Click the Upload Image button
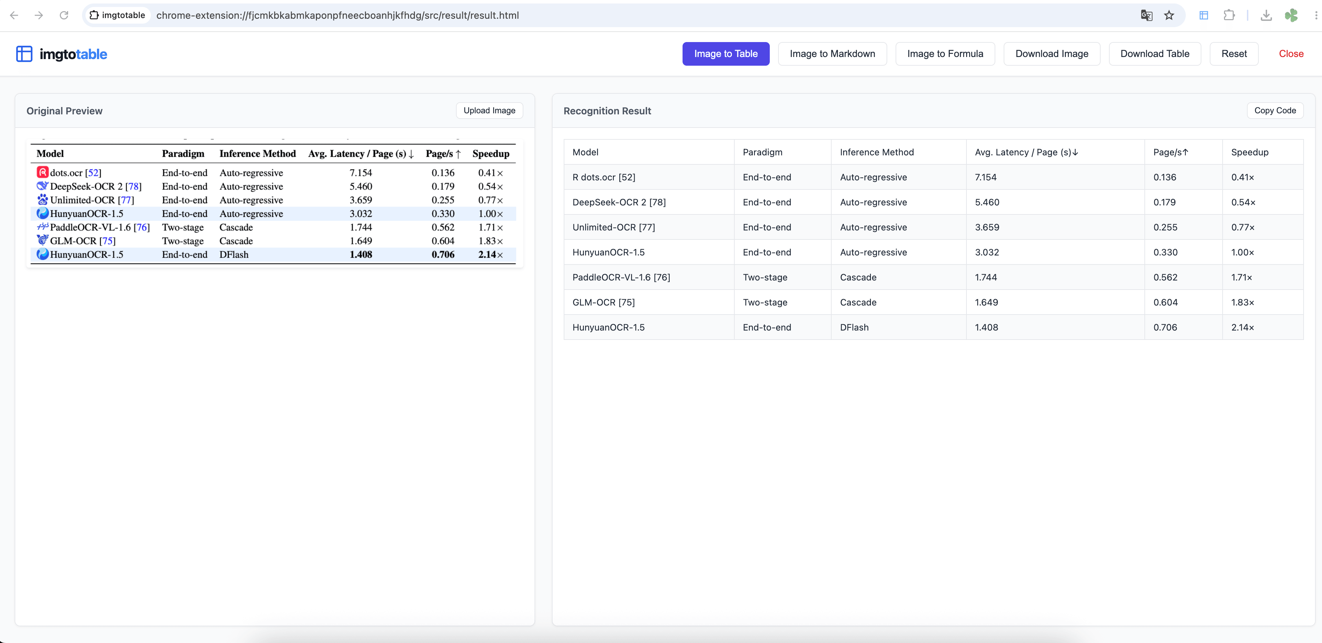The width and height of the screenshot is (1322, 643). (x=489, y=110)
